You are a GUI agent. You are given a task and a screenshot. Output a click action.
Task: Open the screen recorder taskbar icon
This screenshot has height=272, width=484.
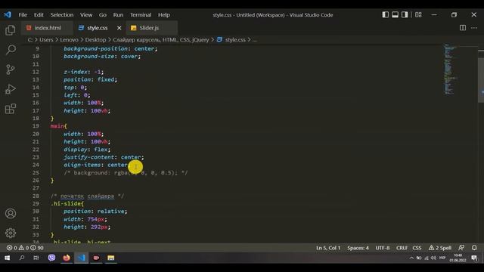[x=96, y=258]
